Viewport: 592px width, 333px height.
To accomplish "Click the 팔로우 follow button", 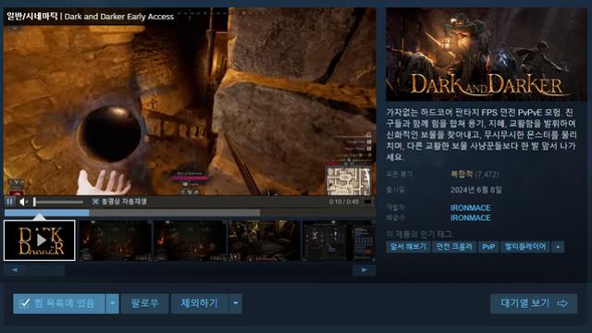I will (x=144, y=303).
